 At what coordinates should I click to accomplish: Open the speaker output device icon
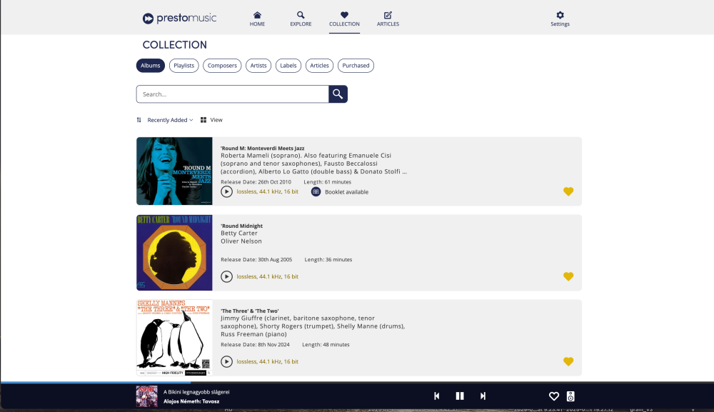click(x=570, y=396)
